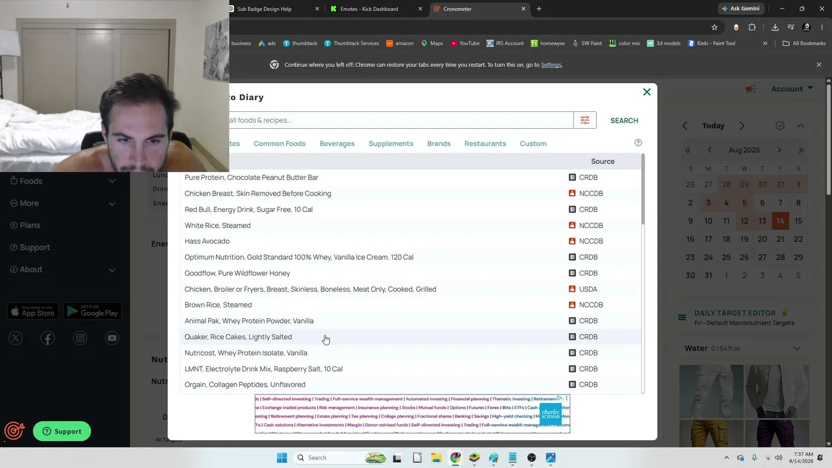The image size is (832, 468).
Task: Select Hass Avocado from the food list
Action: pyautogui.click(x=410, y=241)
